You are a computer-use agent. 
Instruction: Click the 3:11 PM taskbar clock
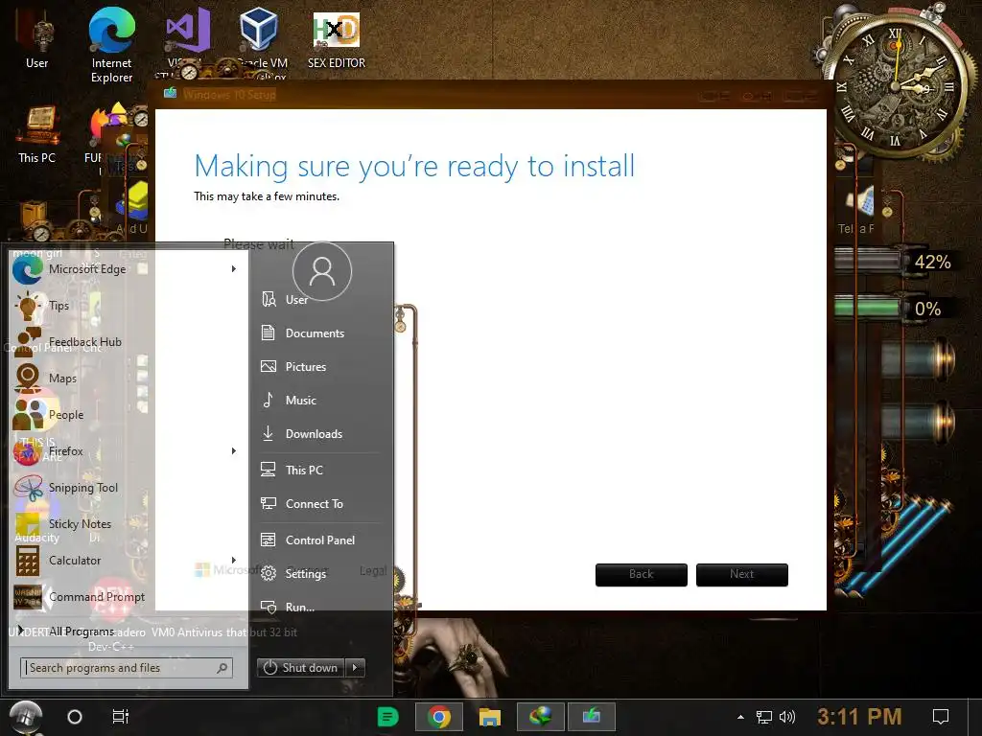(859, 717)
